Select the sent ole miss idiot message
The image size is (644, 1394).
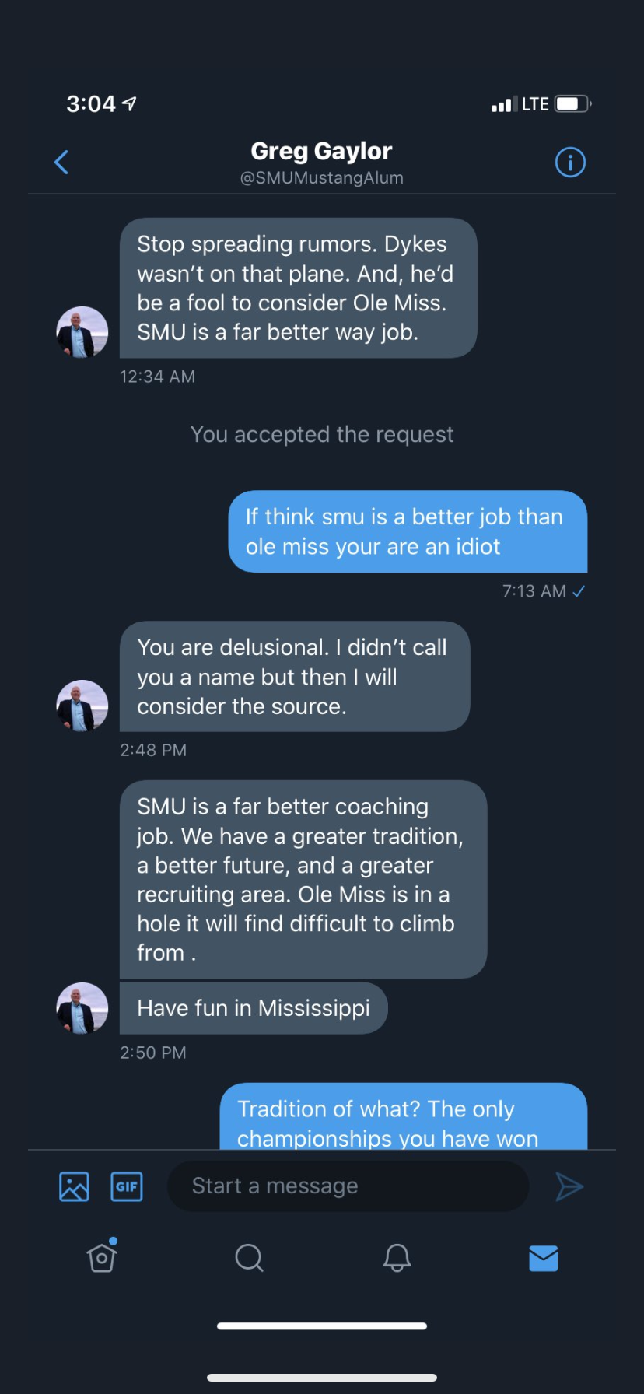pos(407,531)
